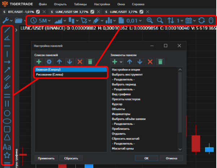Image resolution: width=217 pixels, height=168 pixels.
Task: Move selected panel element down
Action: coord(140,62)
